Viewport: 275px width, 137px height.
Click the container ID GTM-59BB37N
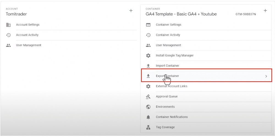click(246, 14)
